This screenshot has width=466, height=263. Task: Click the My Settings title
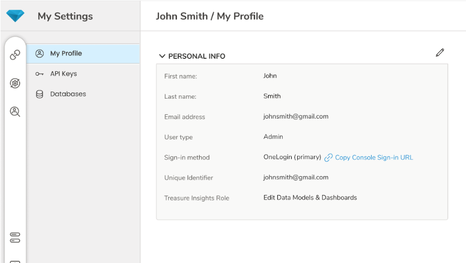pyautogui.click(x=65, y=16)
